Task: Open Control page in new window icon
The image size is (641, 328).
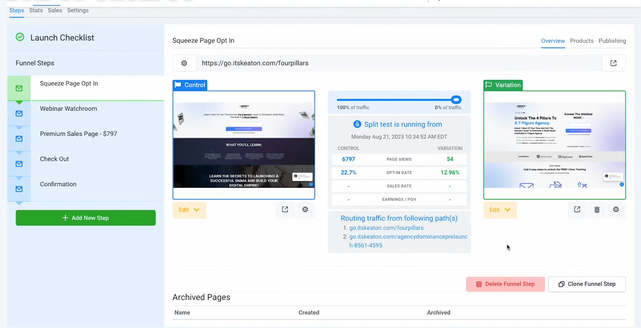Action: pyautogui.click(x=285, y=209)
